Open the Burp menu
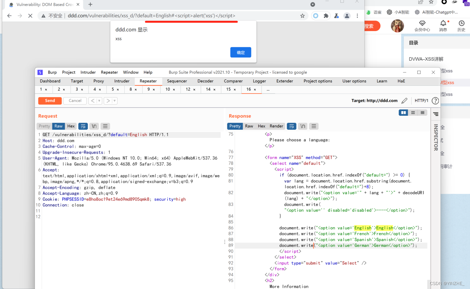The image size is (470, 289). 52,72
